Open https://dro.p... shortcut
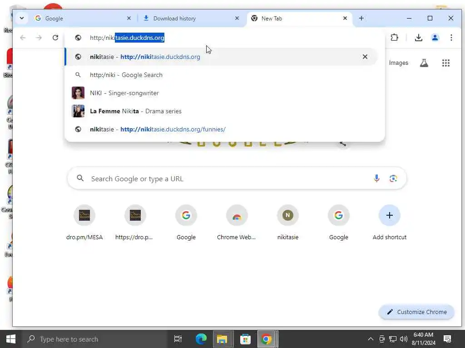 [x=135, y=222]
